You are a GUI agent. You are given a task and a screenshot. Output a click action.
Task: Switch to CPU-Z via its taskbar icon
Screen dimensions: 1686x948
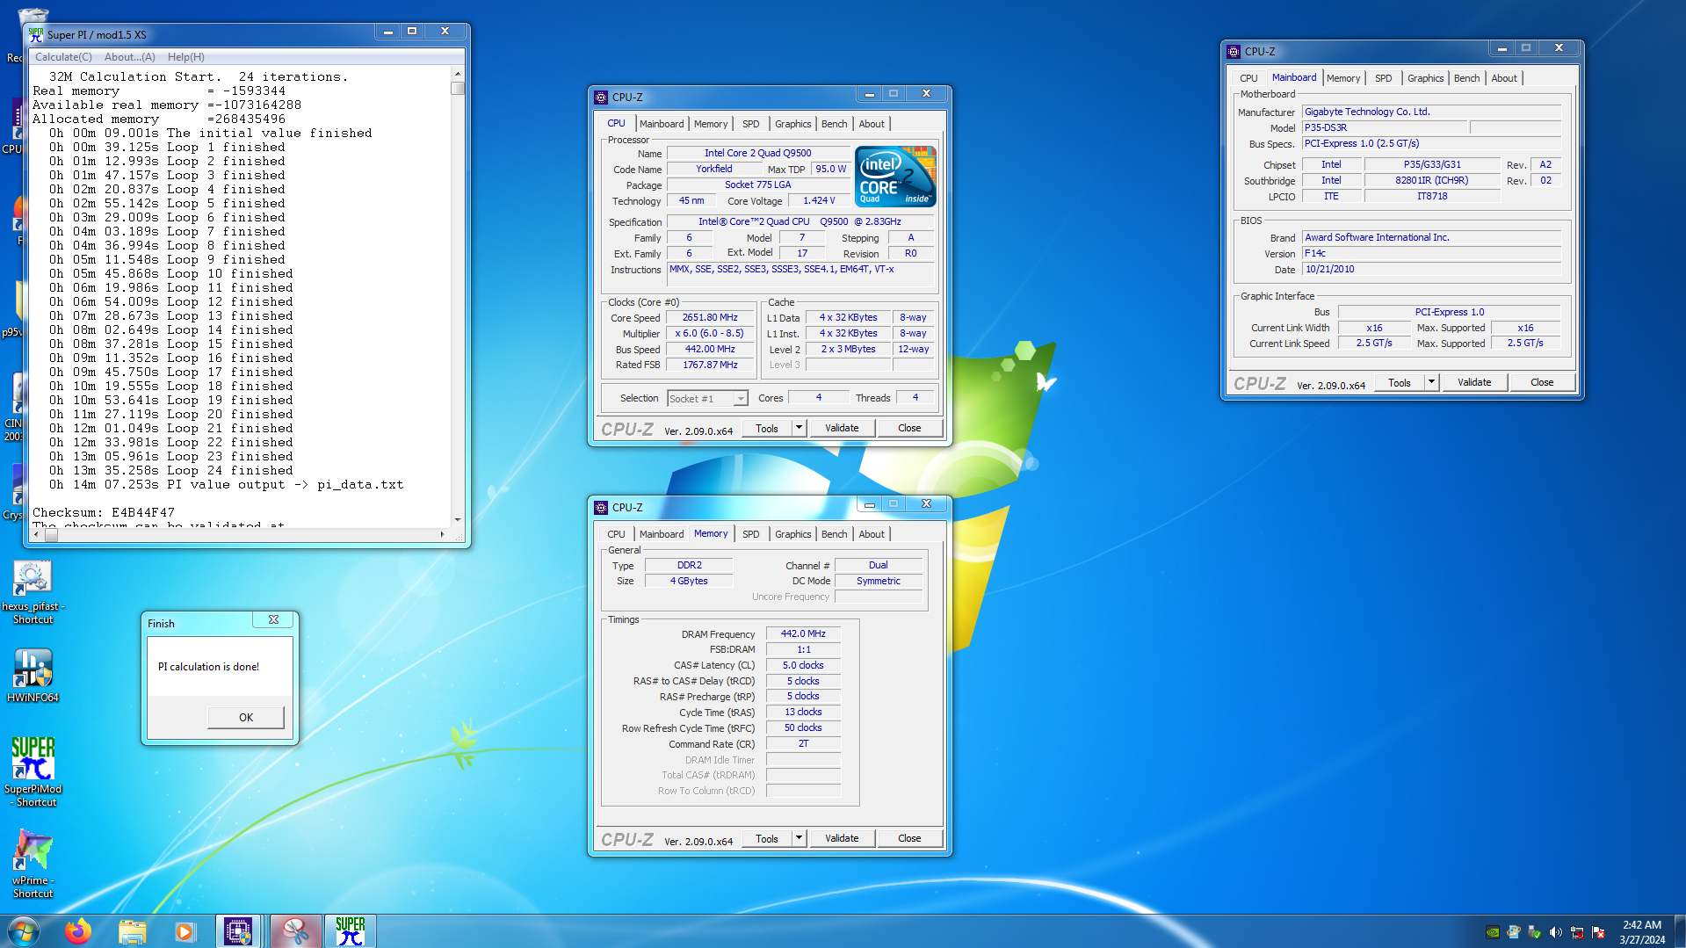pos(238,931)
